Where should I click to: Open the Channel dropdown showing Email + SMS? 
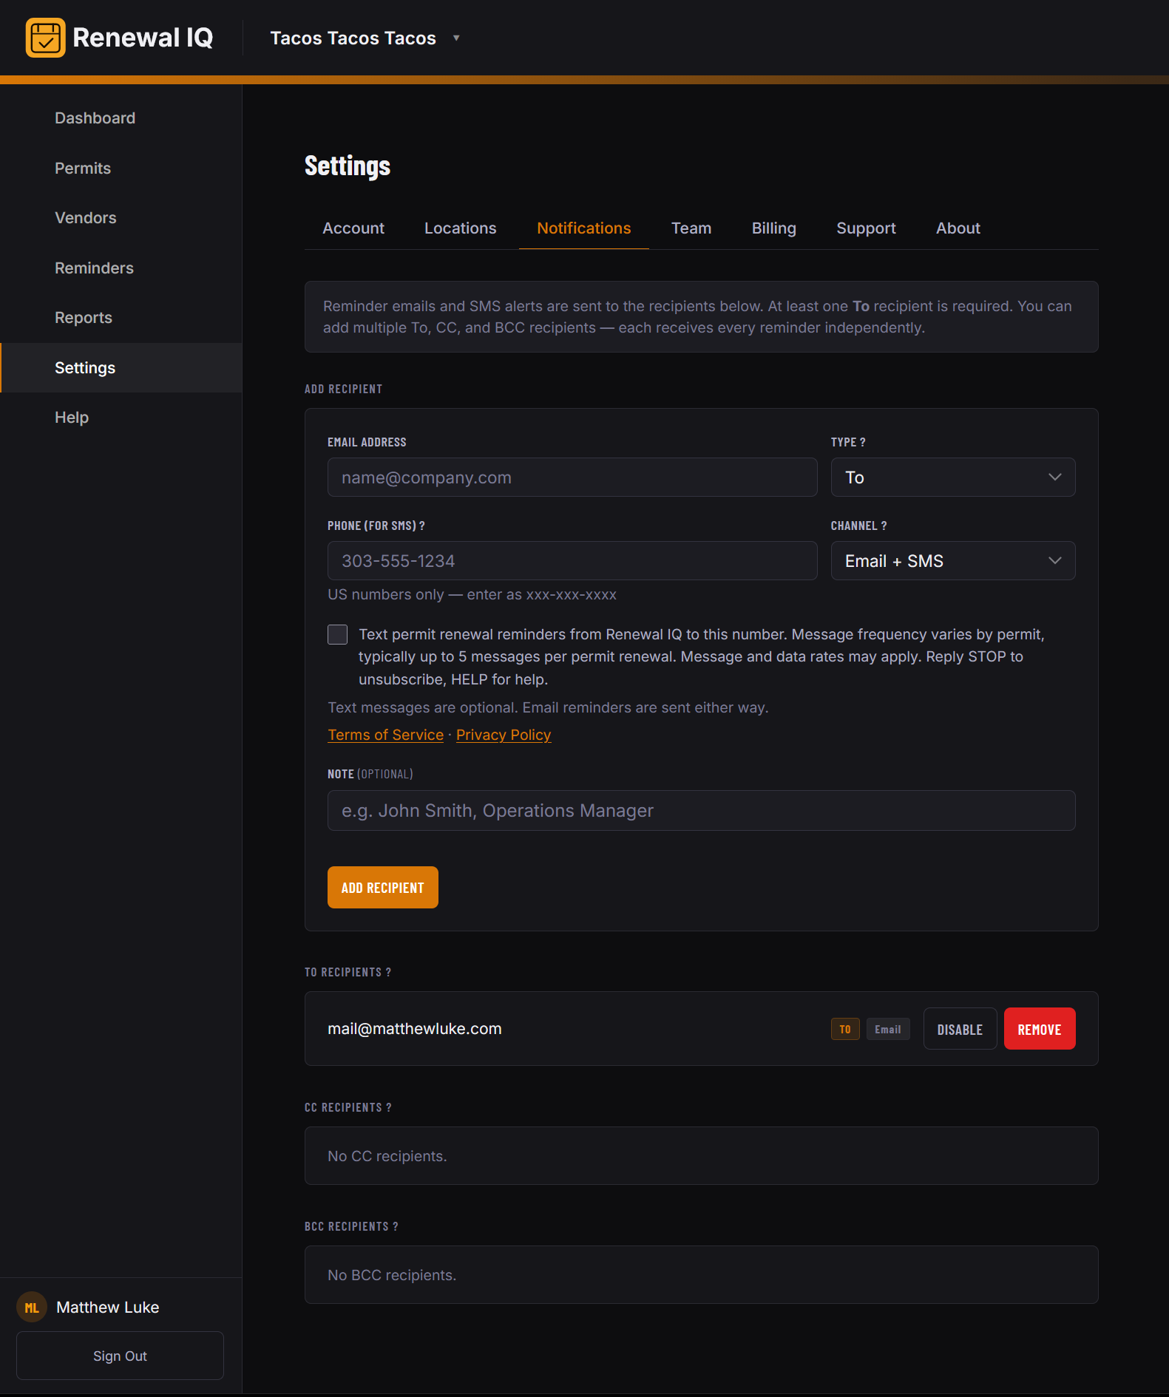952,561
